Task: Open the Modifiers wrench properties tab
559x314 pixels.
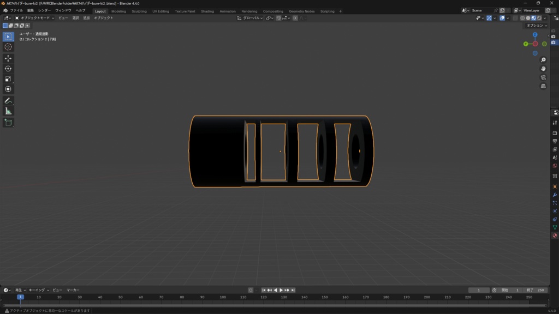Action: pyautogui.click(x=555, y=195)
